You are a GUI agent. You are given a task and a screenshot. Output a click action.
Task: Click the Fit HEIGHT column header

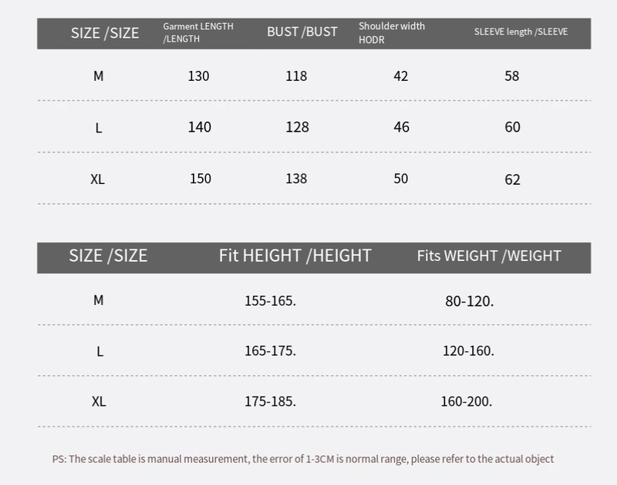[x=295, y=256]
